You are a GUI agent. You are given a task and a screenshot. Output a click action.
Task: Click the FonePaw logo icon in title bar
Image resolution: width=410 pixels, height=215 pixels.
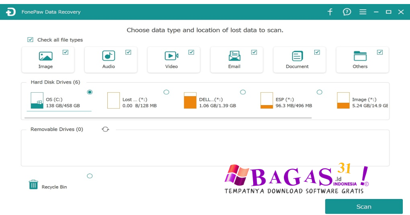tap(11, 12)
